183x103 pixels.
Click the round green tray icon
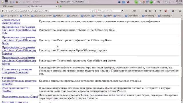coord(151,2)
